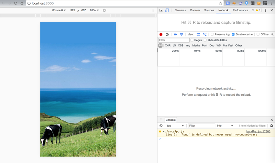The height and width of the screenshot is (163, 275).
Task: Open the 91% zoom dropdown
Action: (94, 10)
